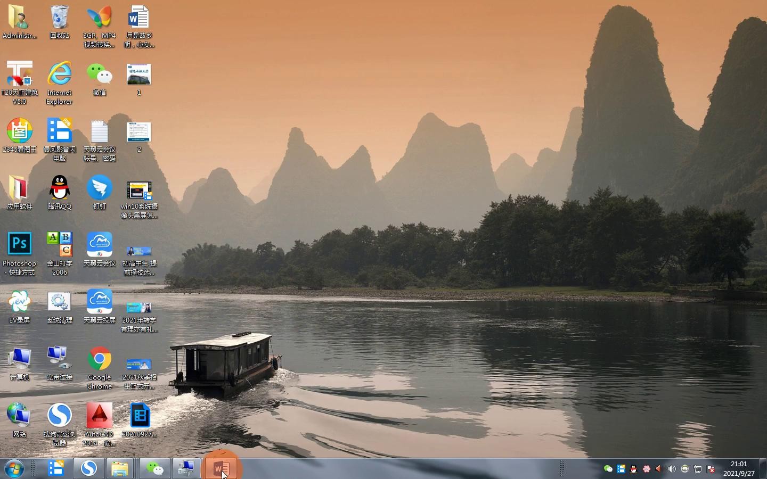Select the 月是故乡明 Word document icon
The width and height of the screenshot is (767, 479).
click(139, 18)
